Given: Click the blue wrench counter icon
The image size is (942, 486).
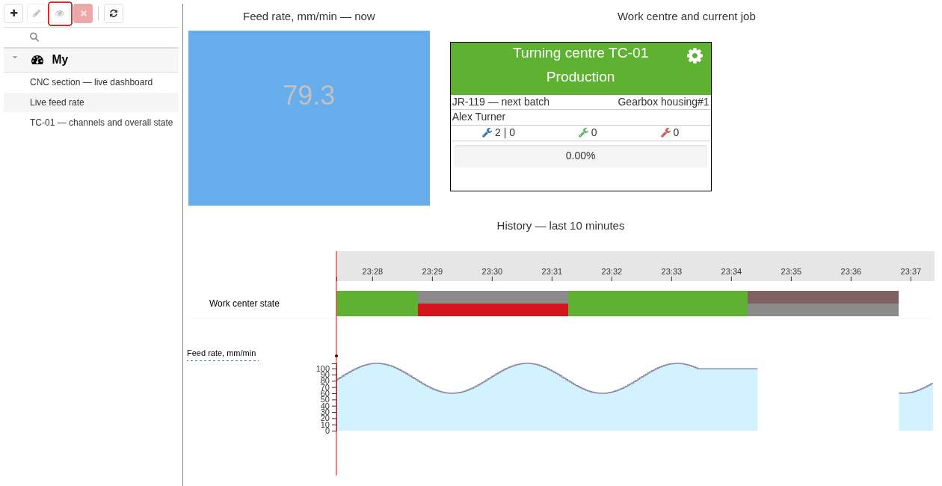Looking at the screenshot, I should pos(487,132).
